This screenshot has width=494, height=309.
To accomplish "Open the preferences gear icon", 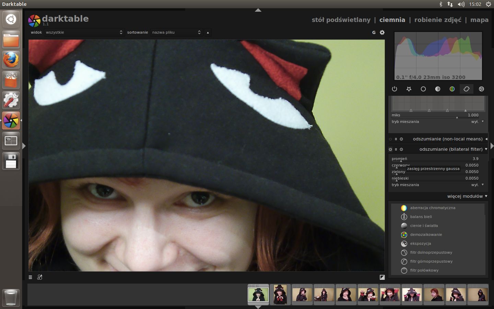I will coord(382,32).
